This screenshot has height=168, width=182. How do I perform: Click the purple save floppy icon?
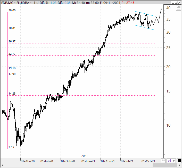pos(169,161)
